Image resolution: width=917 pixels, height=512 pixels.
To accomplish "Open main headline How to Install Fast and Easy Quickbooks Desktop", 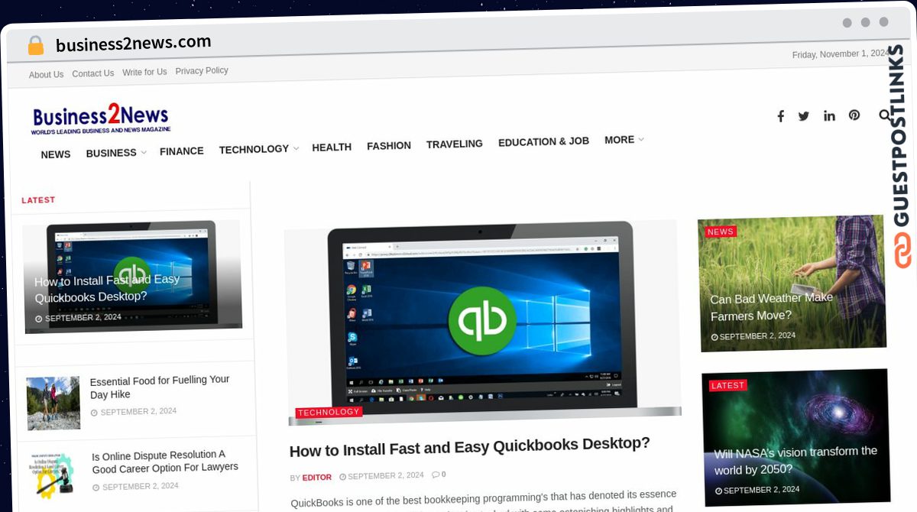I will tap(470, 446).
